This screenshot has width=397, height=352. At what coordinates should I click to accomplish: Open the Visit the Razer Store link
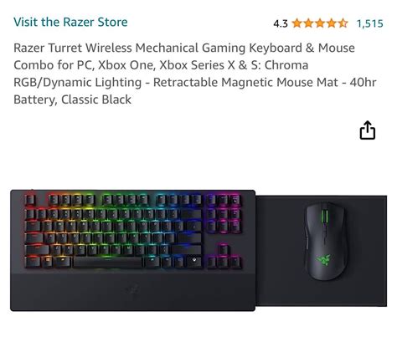coord(70,22)
